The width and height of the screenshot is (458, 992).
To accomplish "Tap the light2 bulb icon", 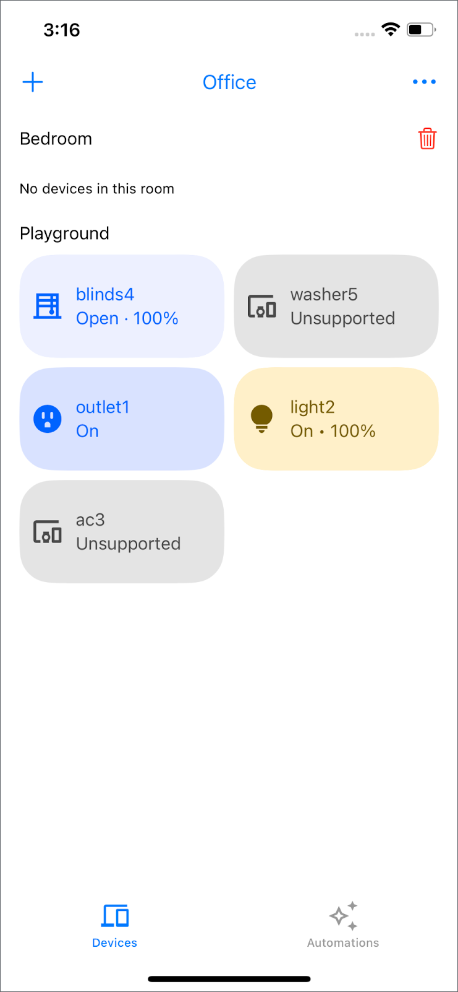I will coord(261,419).
